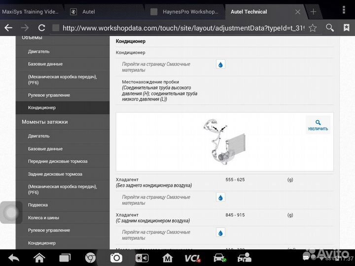This screenshot has height=266, width=355.
Task: Click Увеличить to enlarge the diagram
Action: [x=318, y=125]
